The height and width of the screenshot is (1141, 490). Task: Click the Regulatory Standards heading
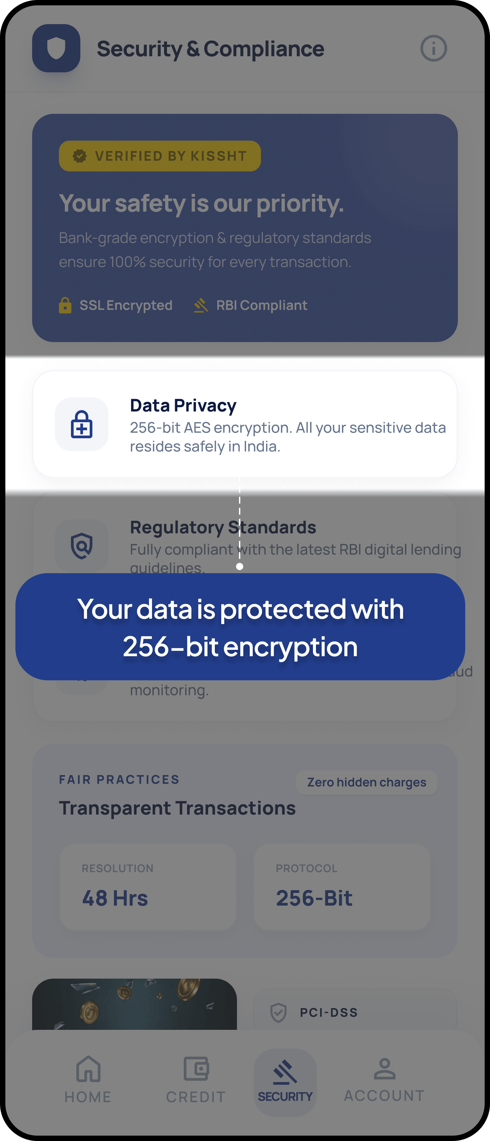[x=223, y=527]
